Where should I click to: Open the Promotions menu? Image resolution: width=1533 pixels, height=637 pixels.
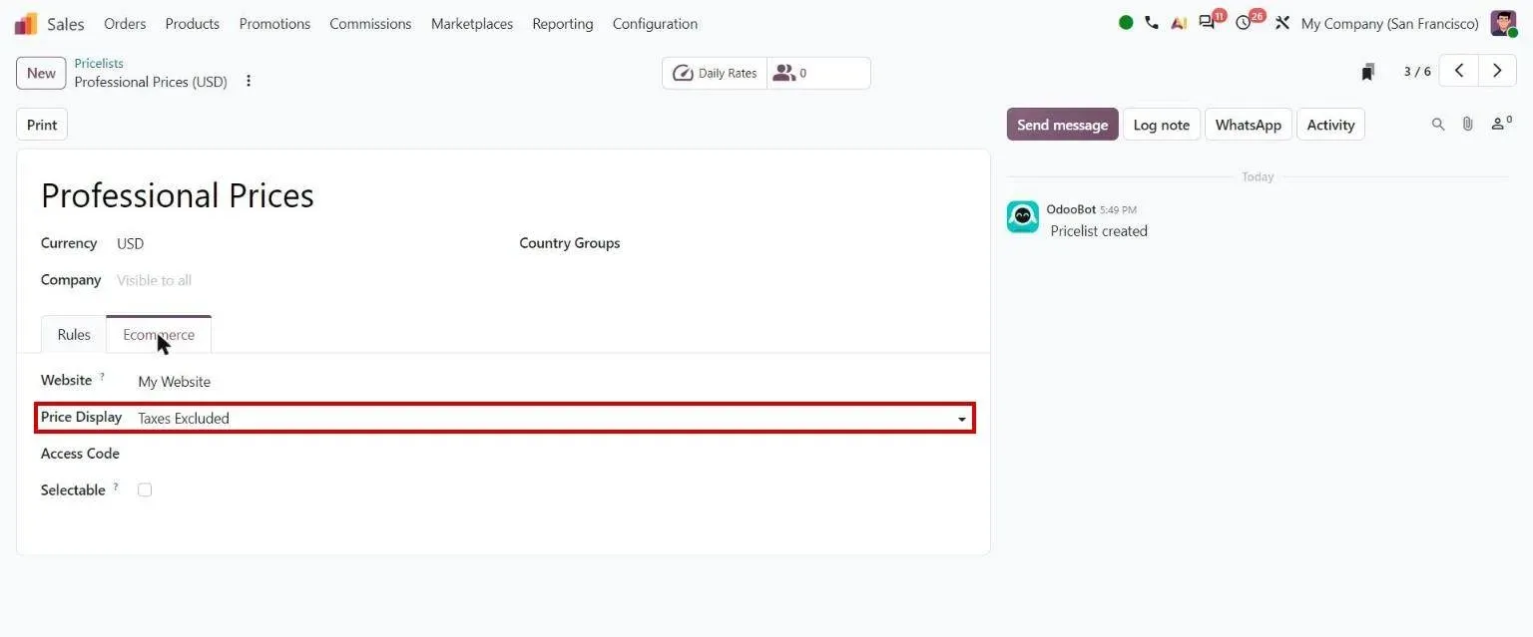(x=274, y=23)
